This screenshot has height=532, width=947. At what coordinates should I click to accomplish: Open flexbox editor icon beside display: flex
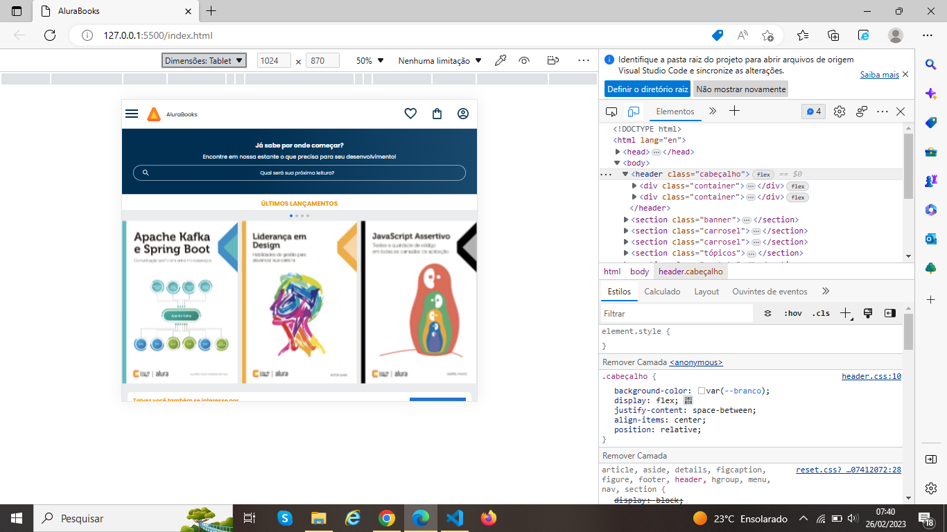(x=688, y=400)
